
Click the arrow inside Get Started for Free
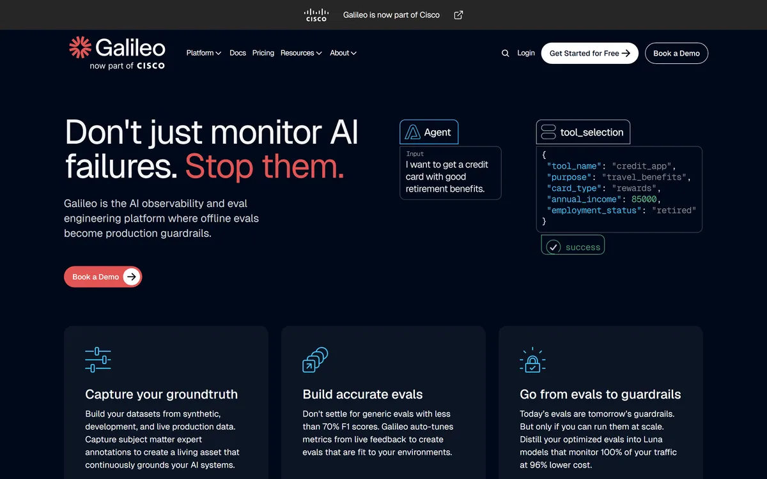coord(626,53)
